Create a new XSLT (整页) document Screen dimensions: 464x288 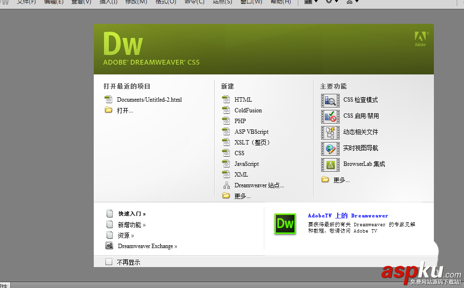point(252,142)
